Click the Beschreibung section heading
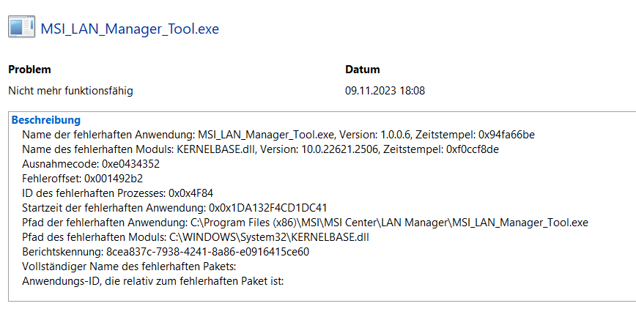The image size is (636, 328). [x=46, y=119]
